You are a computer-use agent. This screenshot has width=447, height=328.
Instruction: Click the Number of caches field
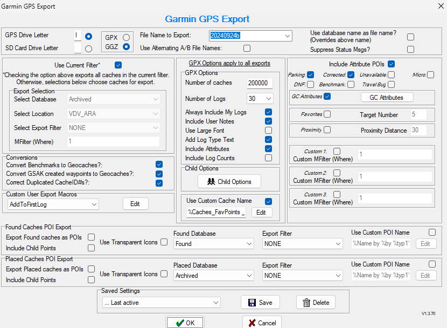click(260, 83)
